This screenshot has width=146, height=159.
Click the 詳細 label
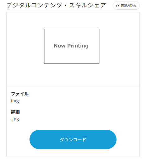[x=15, y=112]
